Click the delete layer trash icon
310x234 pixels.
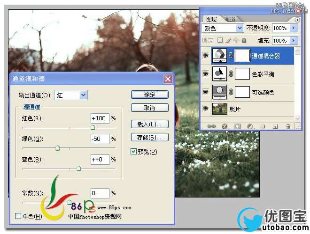[288, 126]
